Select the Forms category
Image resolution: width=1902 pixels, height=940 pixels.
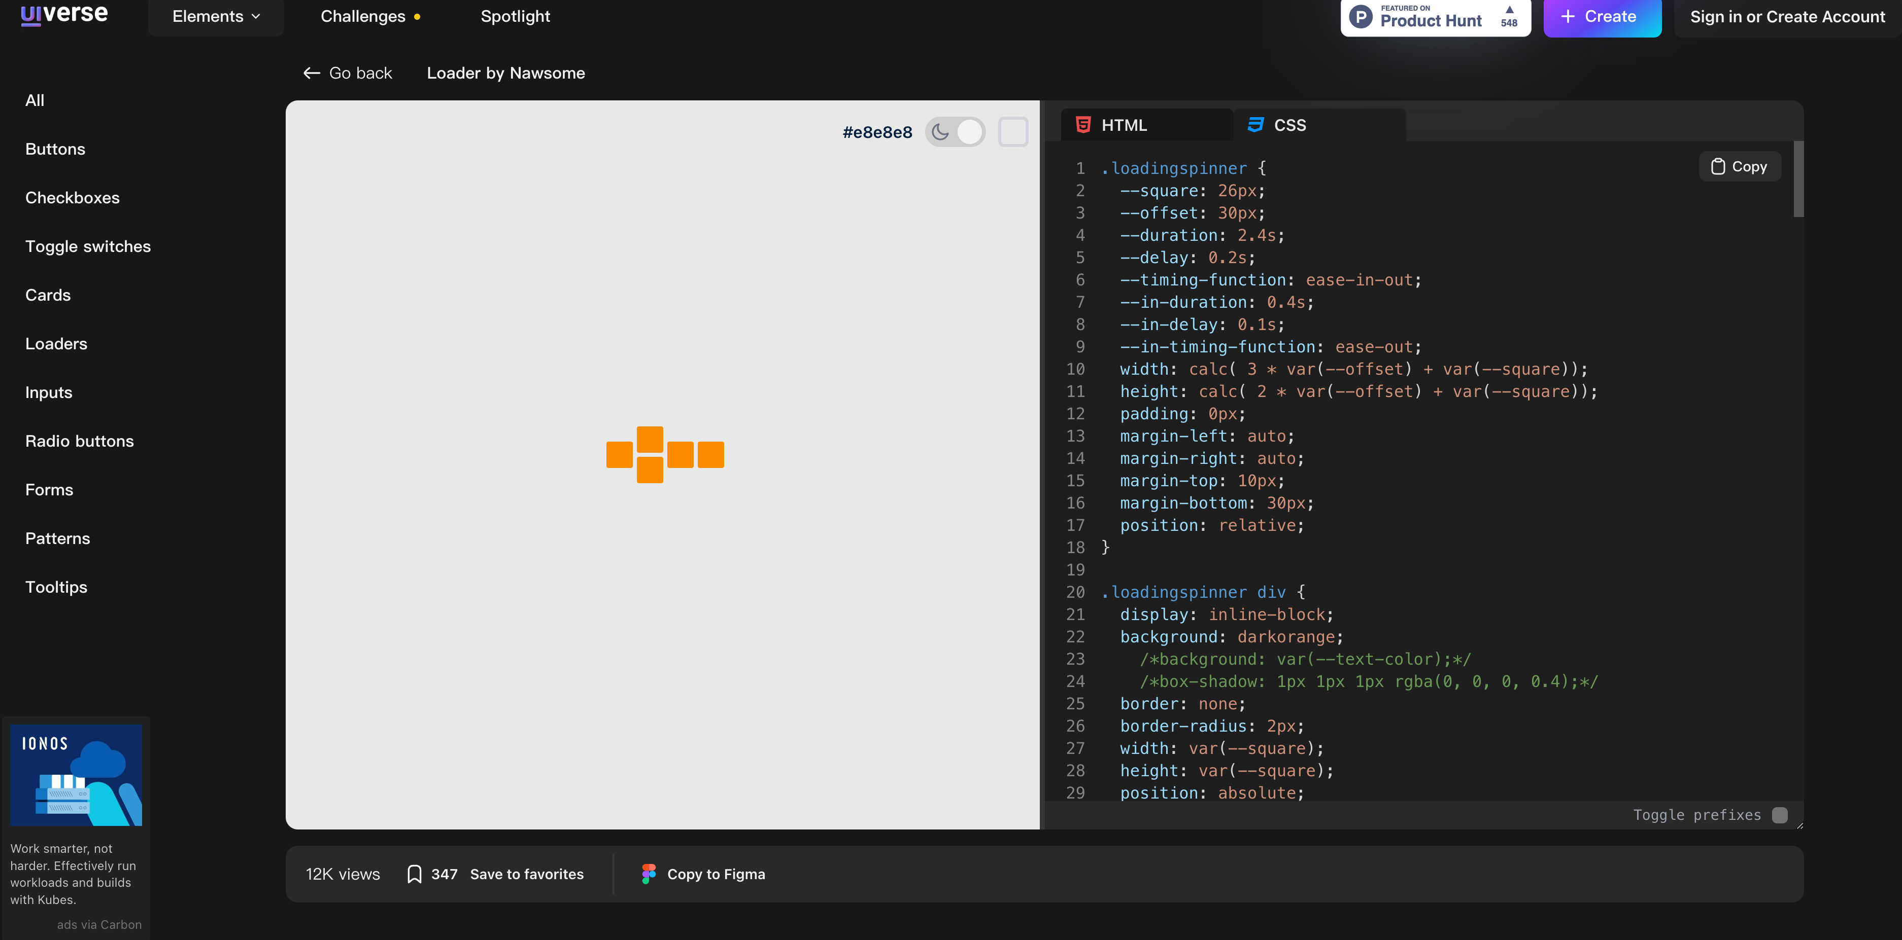49,490
